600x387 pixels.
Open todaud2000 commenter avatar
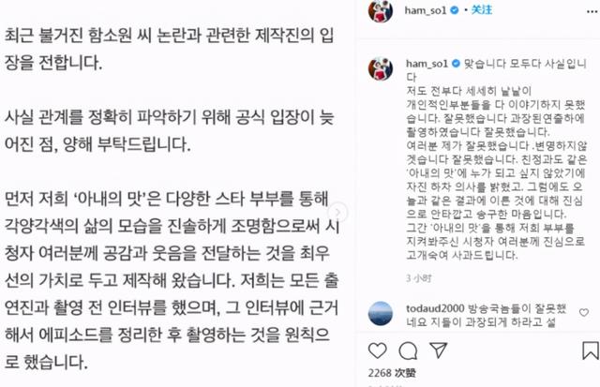click(381, 314)
